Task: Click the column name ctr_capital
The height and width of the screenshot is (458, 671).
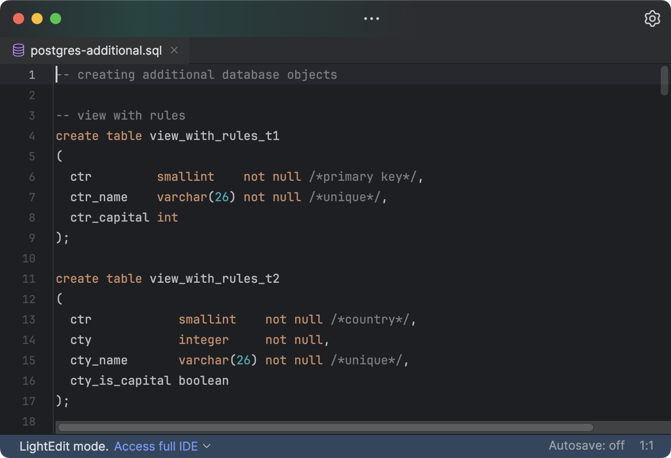Action: click(x=110, y=217)
